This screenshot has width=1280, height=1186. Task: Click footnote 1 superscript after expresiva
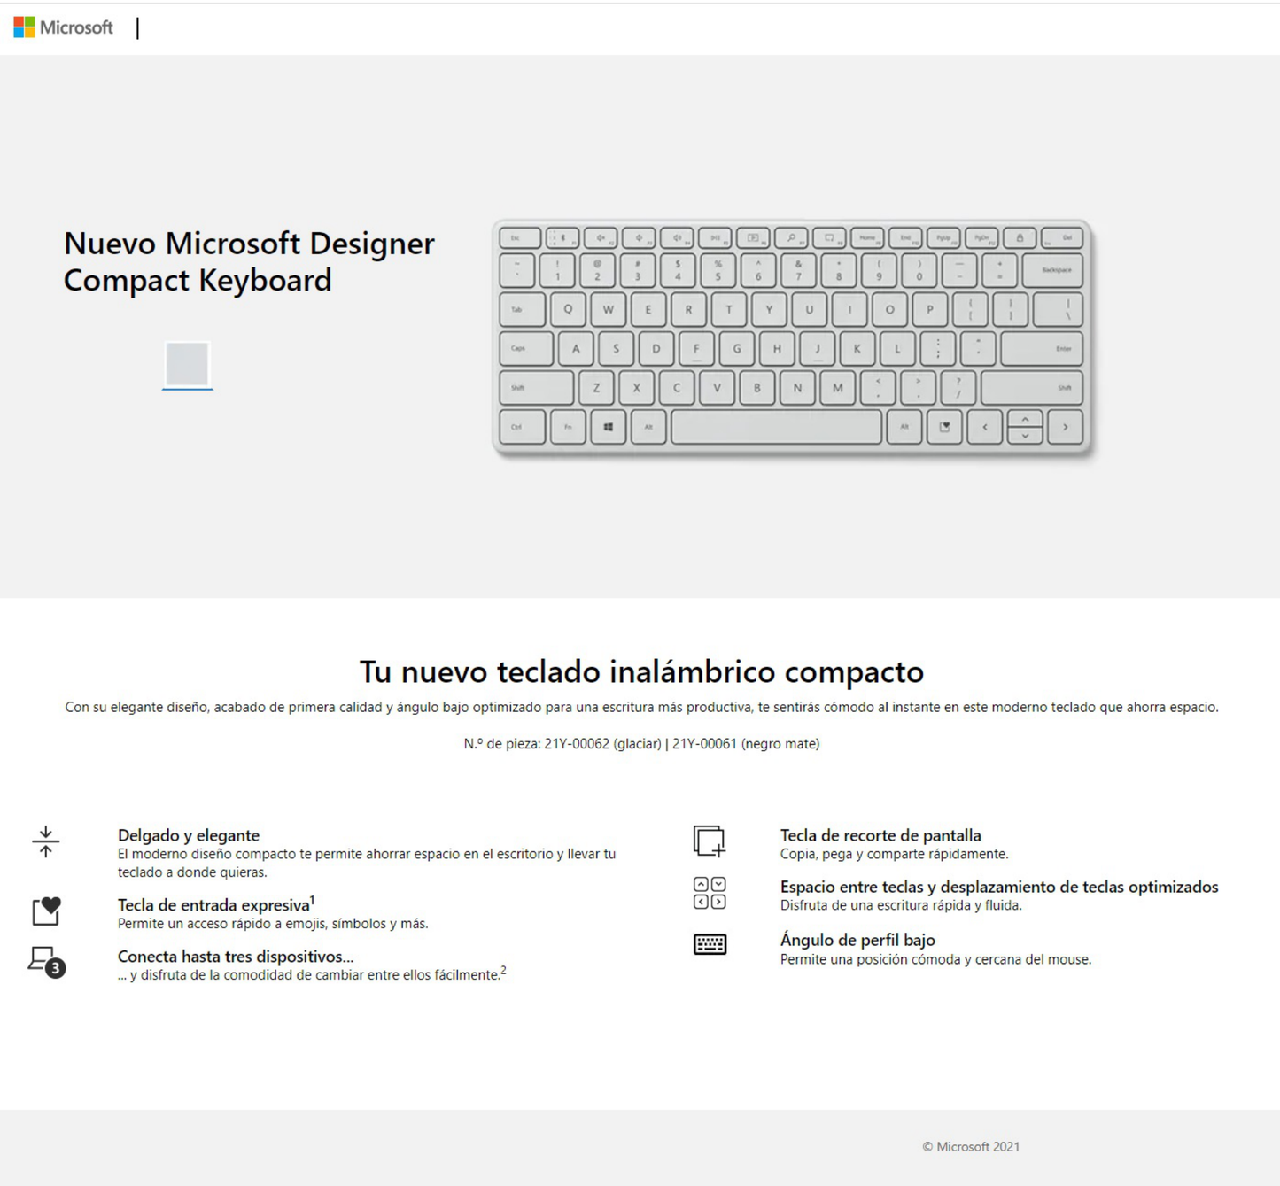pos(313,900)
